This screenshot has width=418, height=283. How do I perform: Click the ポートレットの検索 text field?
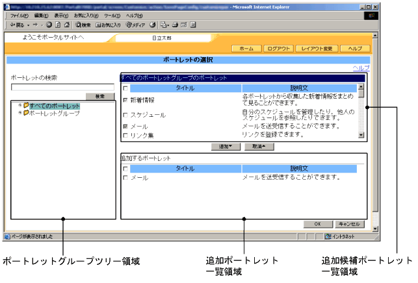pos(62,87)
